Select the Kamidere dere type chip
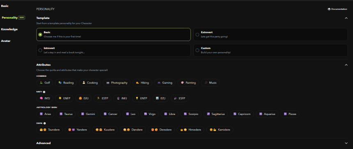This screenshot has height=149, width=353. (x=220, y=130)
